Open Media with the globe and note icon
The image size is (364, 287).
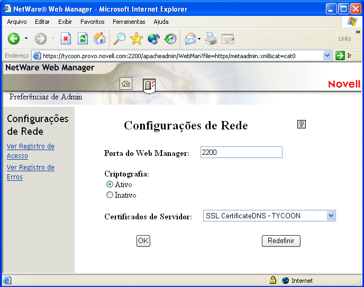click(x=153, y=39)
